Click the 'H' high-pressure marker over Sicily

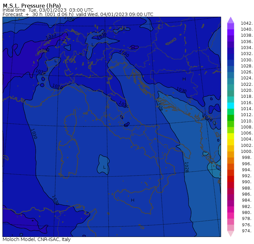(133, 200)
